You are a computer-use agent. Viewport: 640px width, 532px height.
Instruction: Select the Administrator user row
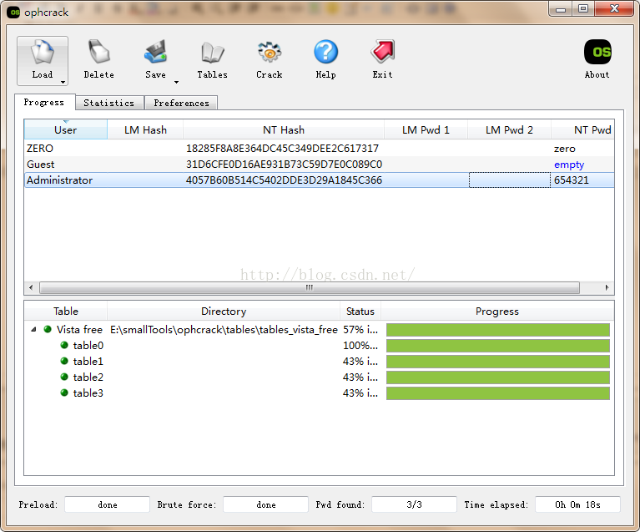pos(320,180)
